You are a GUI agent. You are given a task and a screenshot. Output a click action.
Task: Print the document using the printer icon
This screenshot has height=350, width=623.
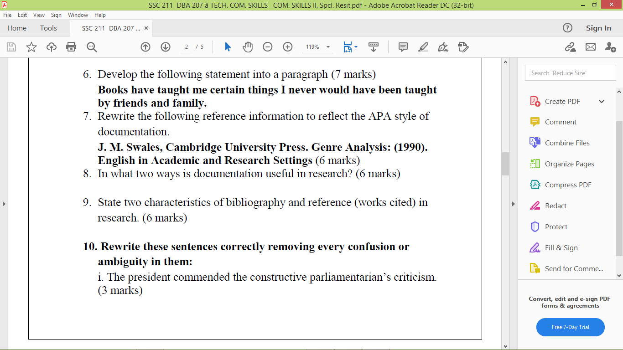coord(71,47)
